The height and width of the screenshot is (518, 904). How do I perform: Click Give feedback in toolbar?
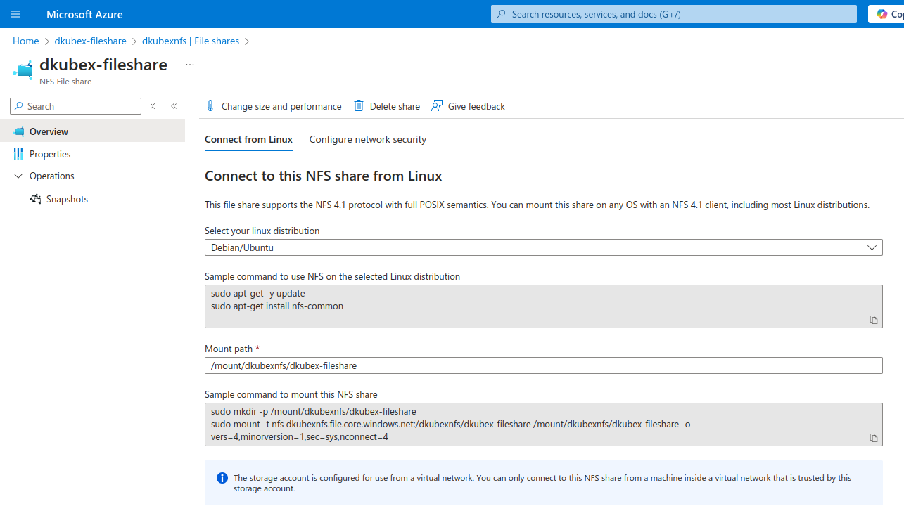(x=468, y=106)
